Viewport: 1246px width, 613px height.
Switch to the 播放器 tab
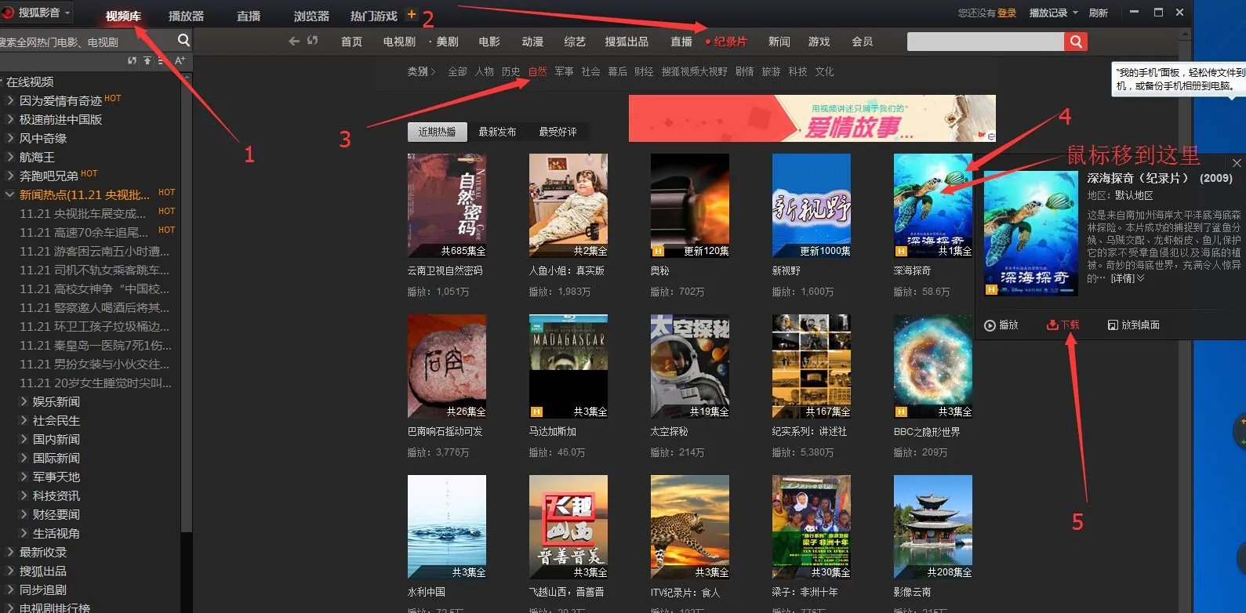pos(186,16)
